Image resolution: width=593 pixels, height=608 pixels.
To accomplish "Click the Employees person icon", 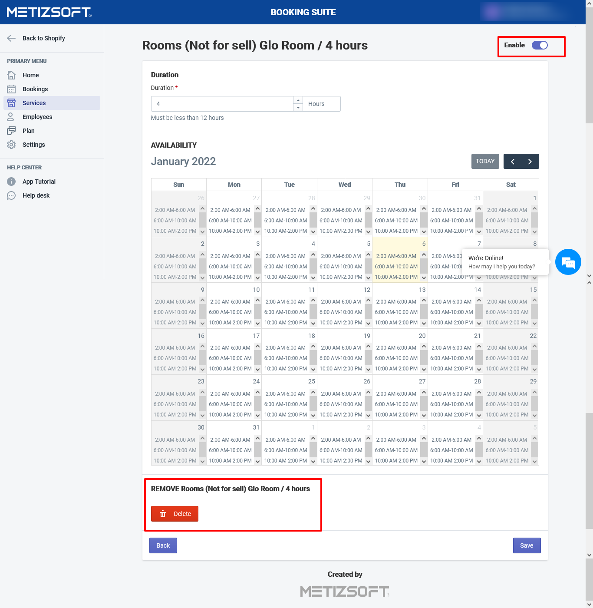I will 11,117.
